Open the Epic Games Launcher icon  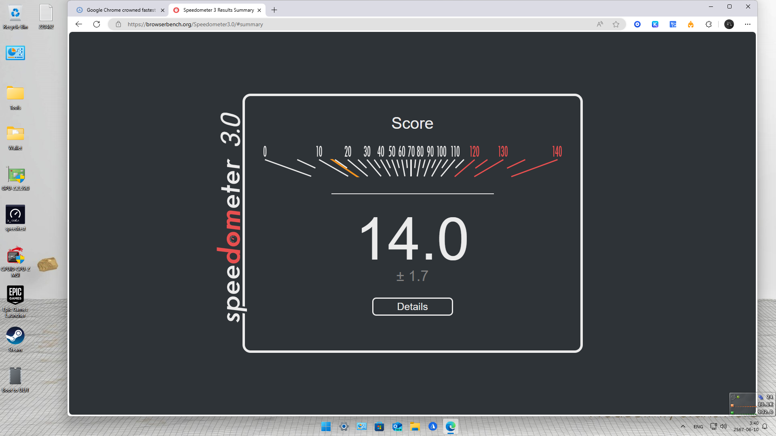[15, 296]
